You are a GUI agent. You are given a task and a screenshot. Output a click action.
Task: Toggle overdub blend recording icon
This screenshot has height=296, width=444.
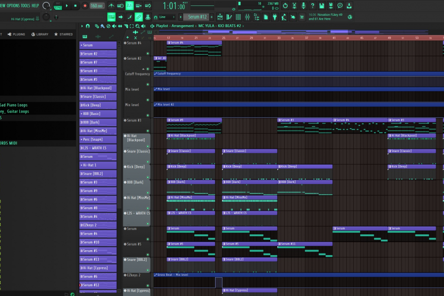click(139, 5)
